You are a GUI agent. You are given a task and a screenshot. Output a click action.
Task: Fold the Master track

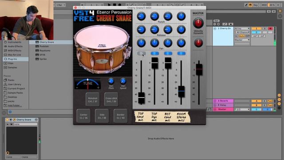[x=215, y=109]
